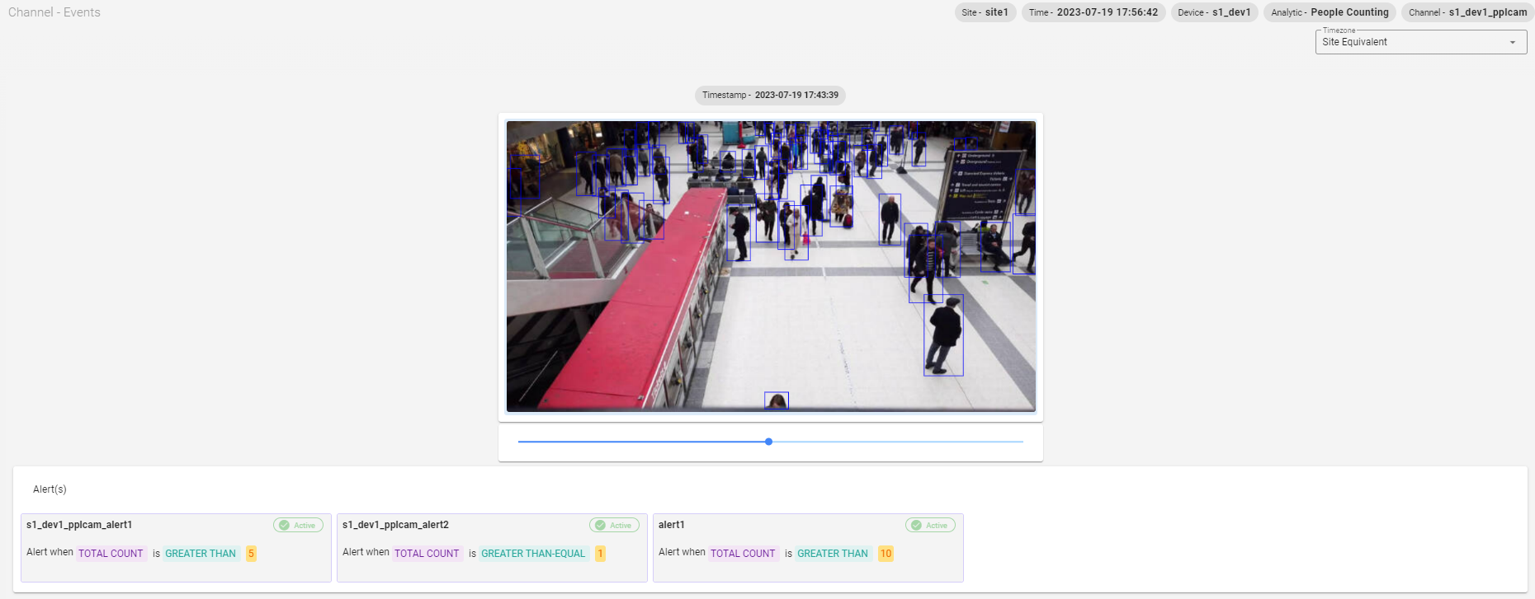Click the Active status check icon on alert1
Screen dimensions: 1535x599
(916, 526)
